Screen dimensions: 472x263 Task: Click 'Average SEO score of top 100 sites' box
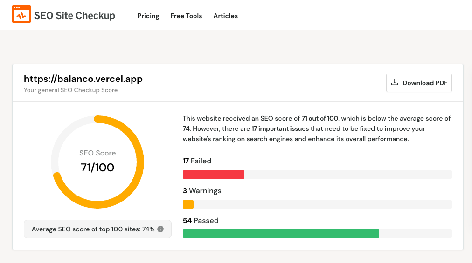[97, 229]
